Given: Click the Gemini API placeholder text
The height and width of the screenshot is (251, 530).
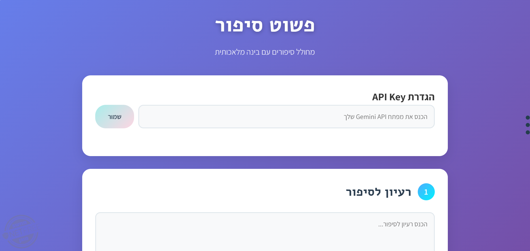Looking at the screenshot, I should 385,117.
